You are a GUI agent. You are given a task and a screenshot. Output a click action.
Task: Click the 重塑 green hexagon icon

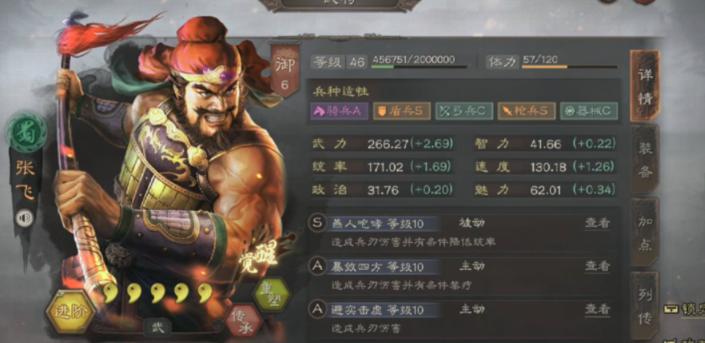click(271, 294)
